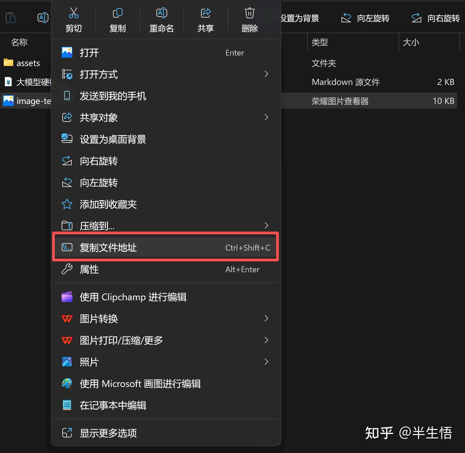The height and width of the screenshot is (453, 465).
Task: Click the 2 KB size cell
Action: (x=446, y=82)
